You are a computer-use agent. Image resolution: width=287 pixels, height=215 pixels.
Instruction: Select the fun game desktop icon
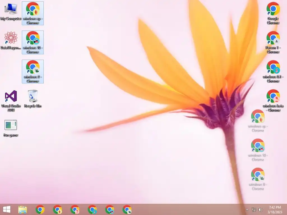11,128
